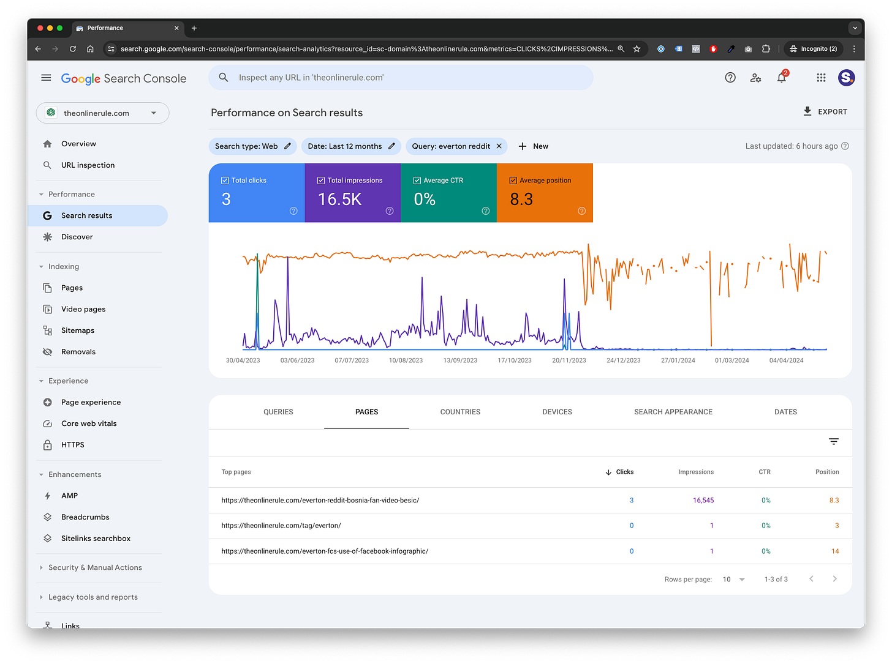Screen dimensions: 892x664
Task: Open the theonlinerule.com property selector
Action: pos(102,113)
